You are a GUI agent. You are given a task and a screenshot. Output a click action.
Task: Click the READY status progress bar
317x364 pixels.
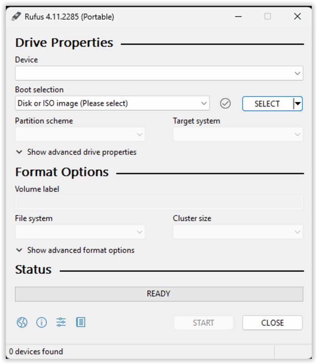tap(159, 294)
